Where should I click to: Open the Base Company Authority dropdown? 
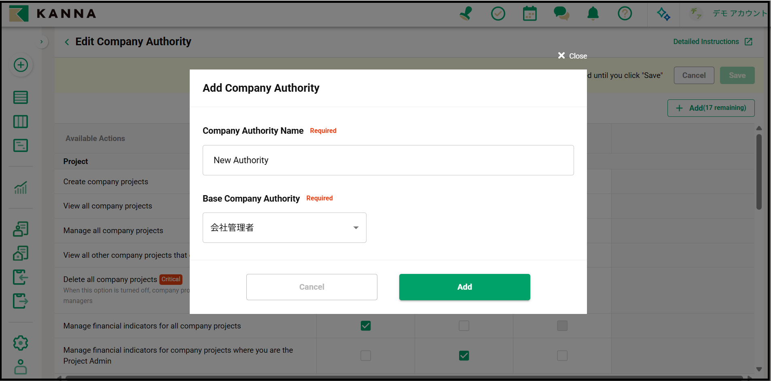284,228
